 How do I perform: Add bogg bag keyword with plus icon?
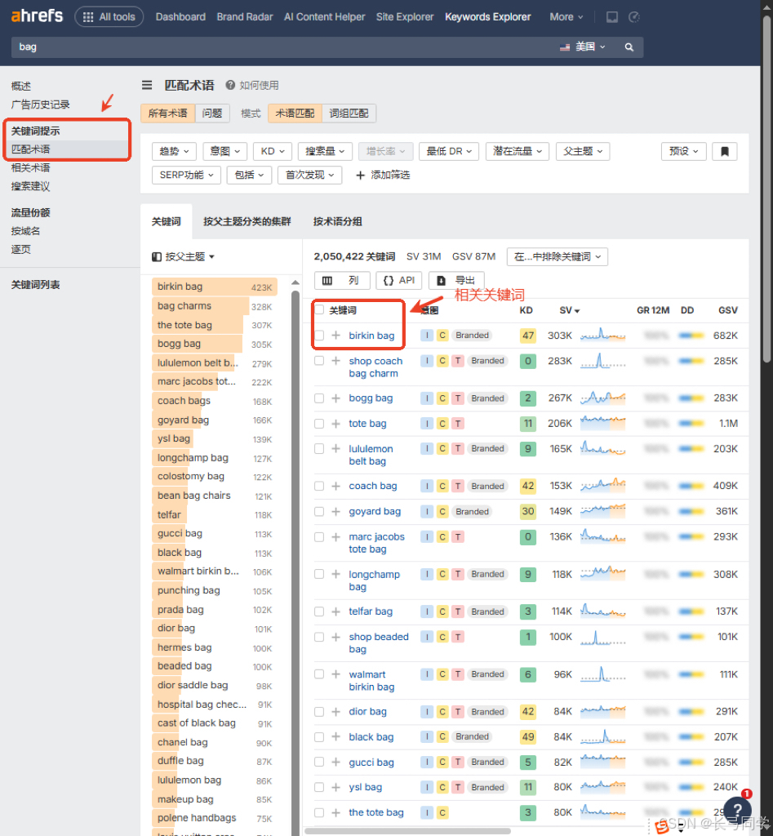click(335, 398)
